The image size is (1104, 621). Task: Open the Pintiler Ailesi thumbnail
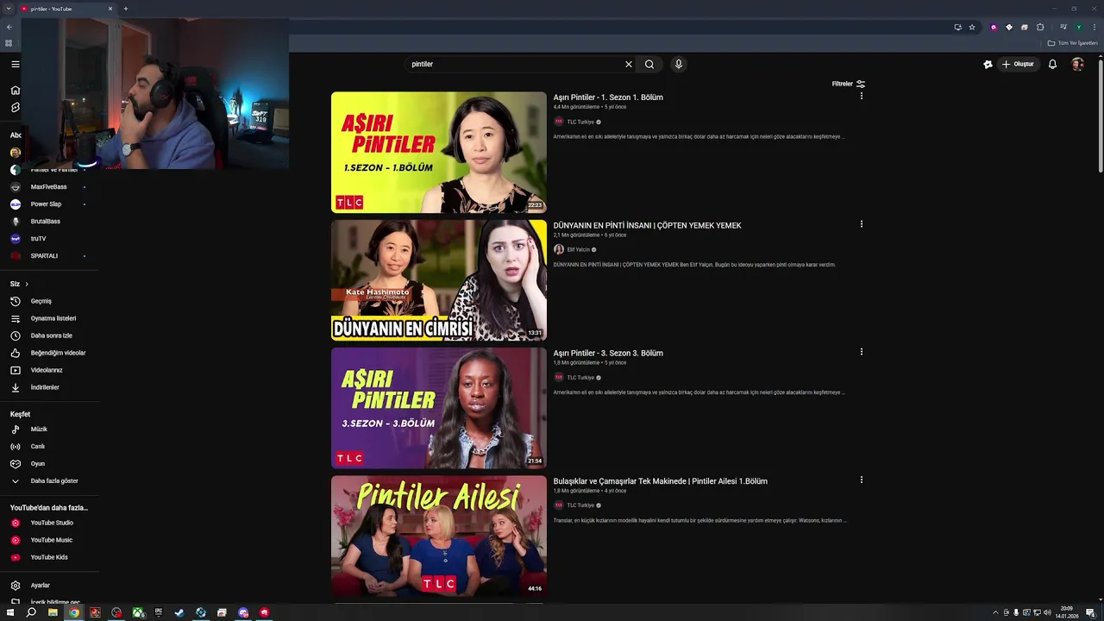point(439,536)
